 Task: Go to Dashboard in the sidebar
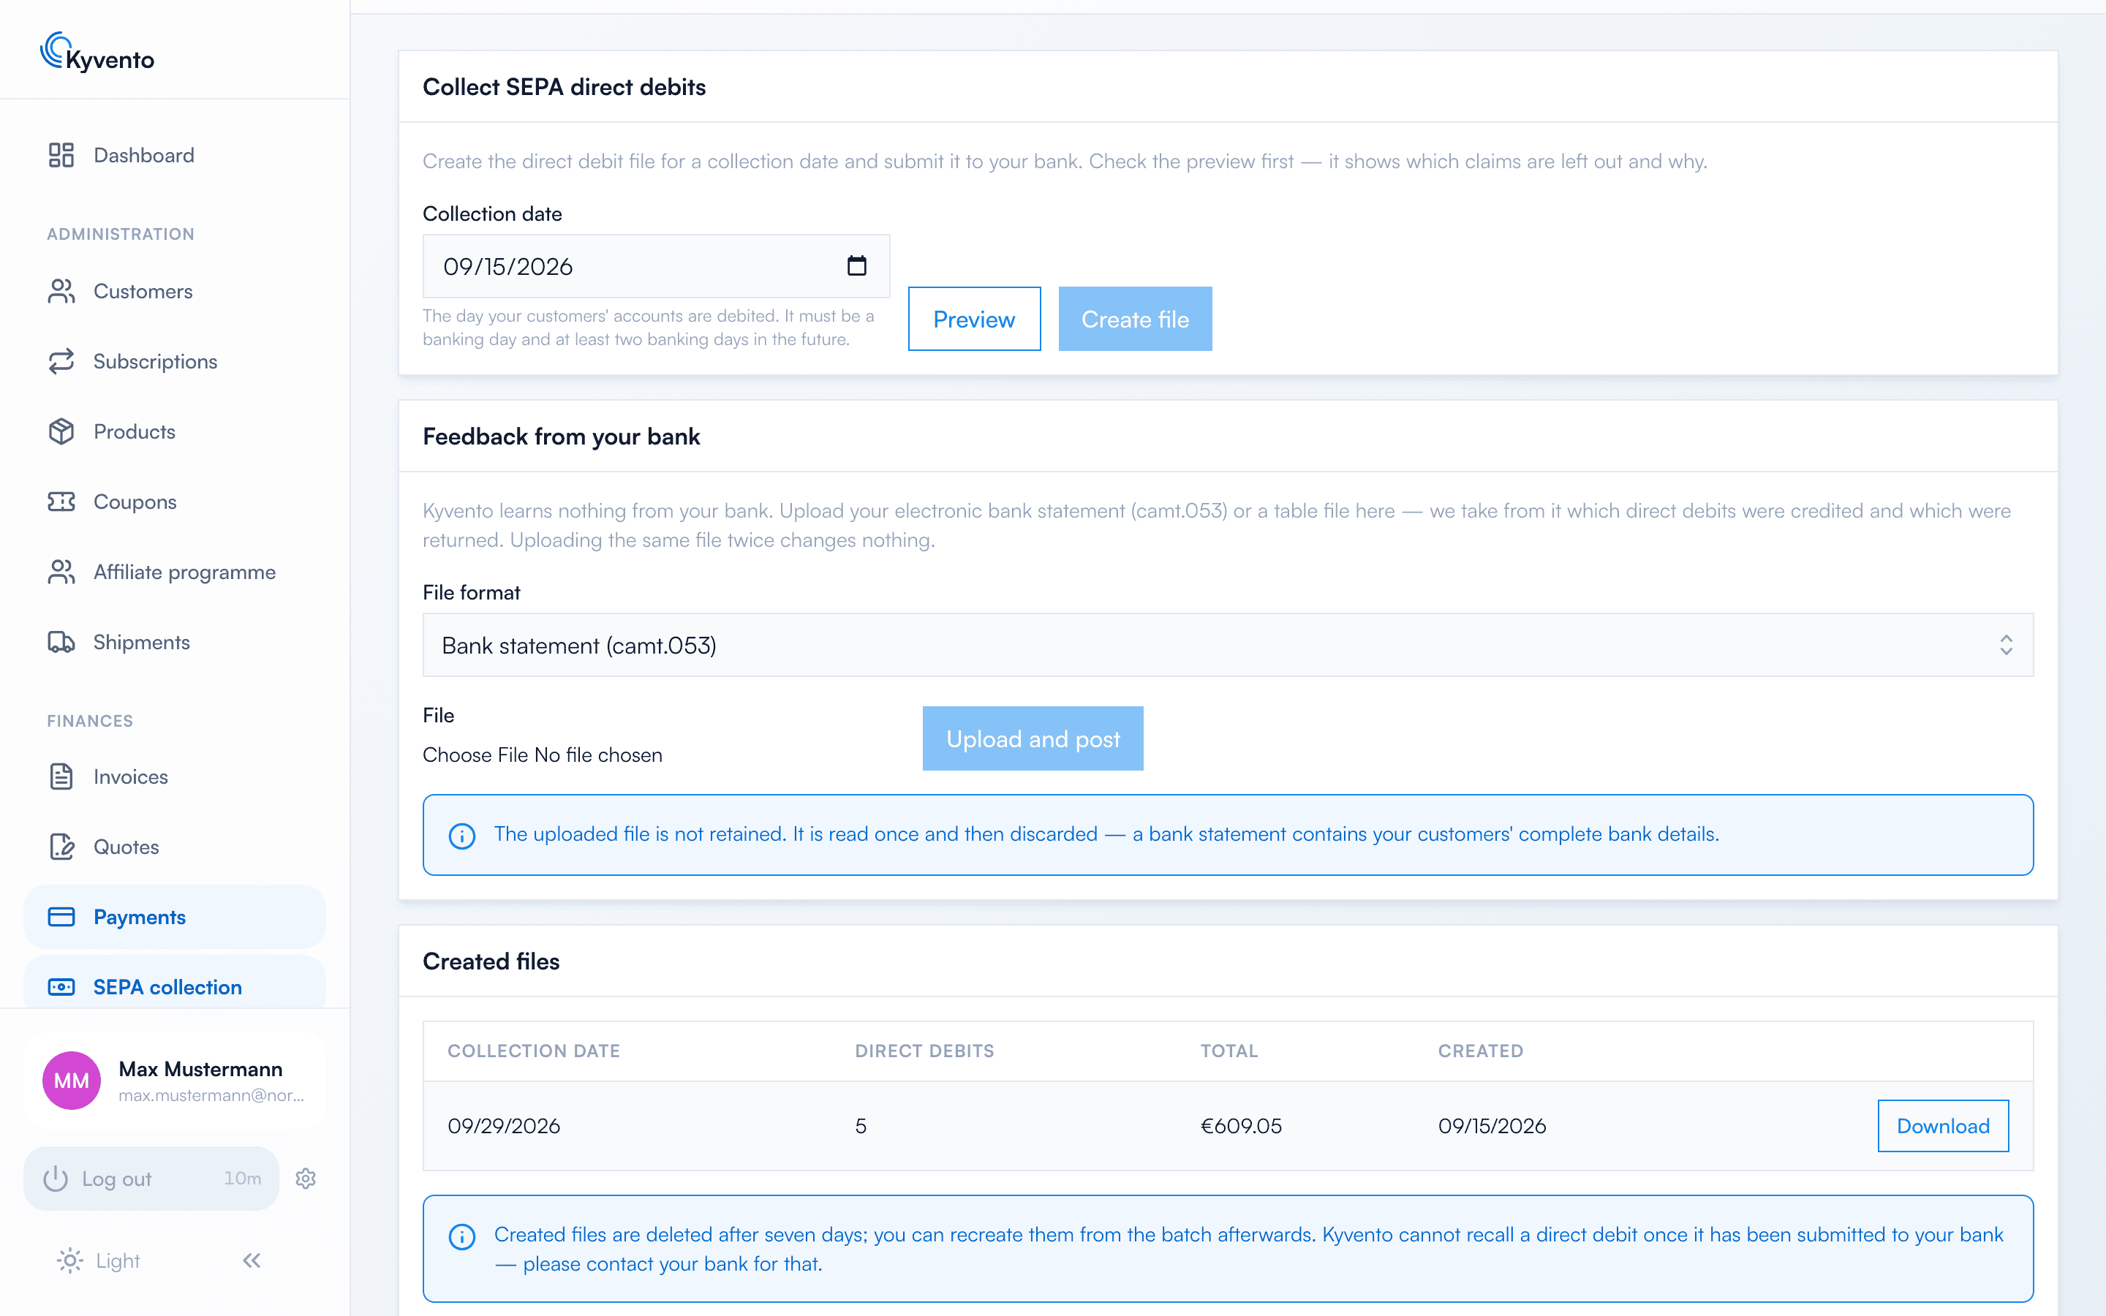(174, 155)
